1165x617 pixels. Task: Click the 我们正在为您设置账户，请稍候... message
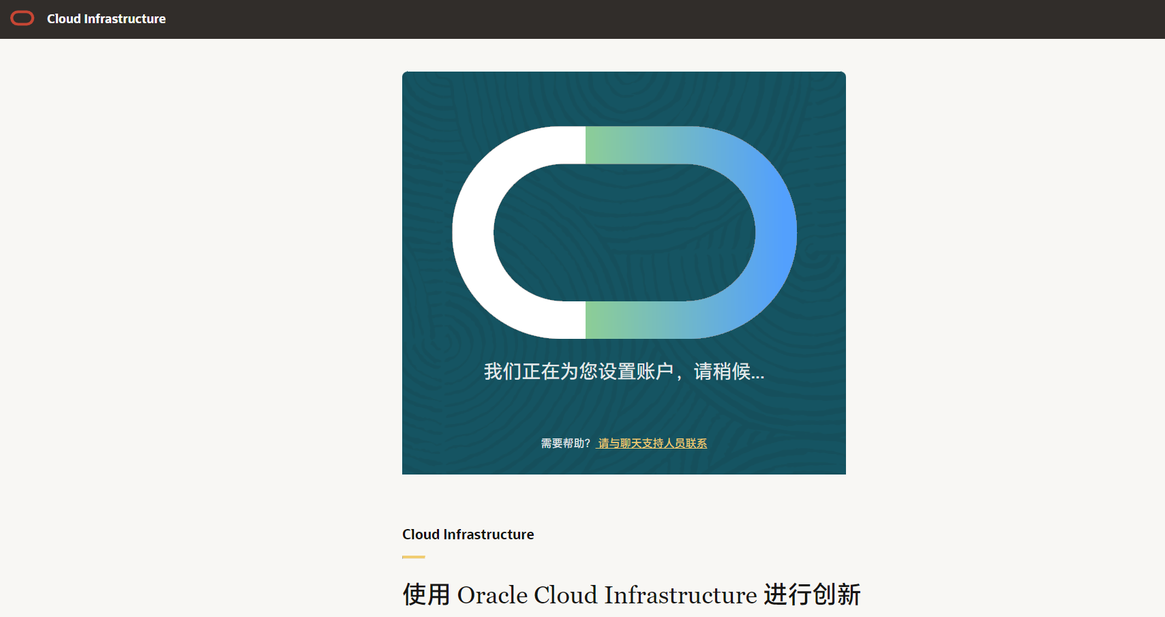624,371
